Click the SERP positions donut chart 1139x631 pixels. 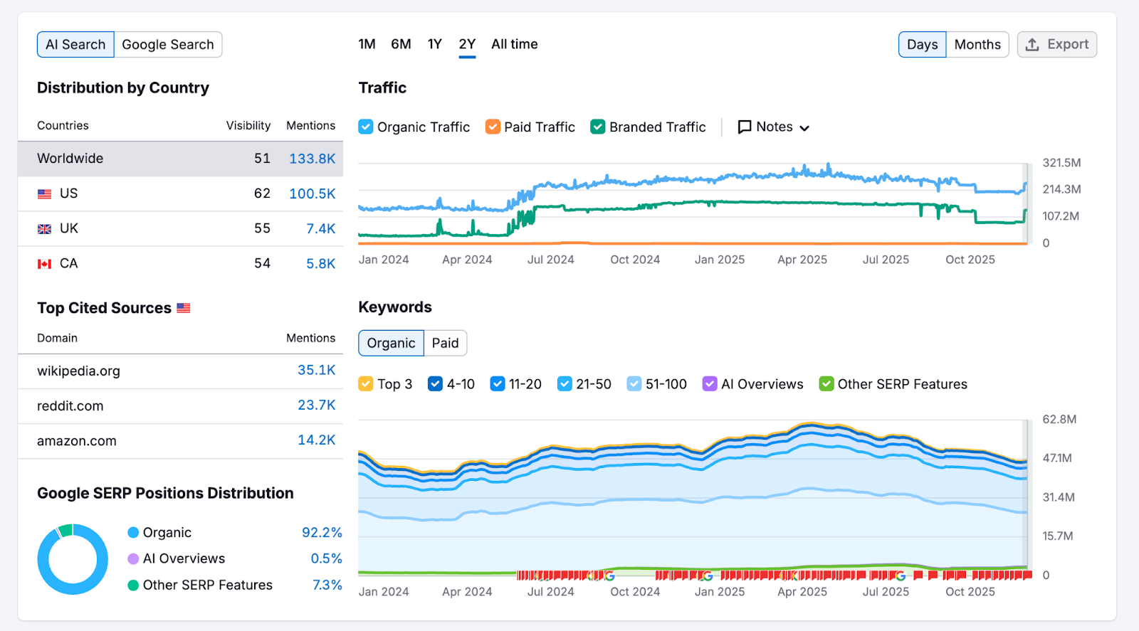click(x=73, y=559)
